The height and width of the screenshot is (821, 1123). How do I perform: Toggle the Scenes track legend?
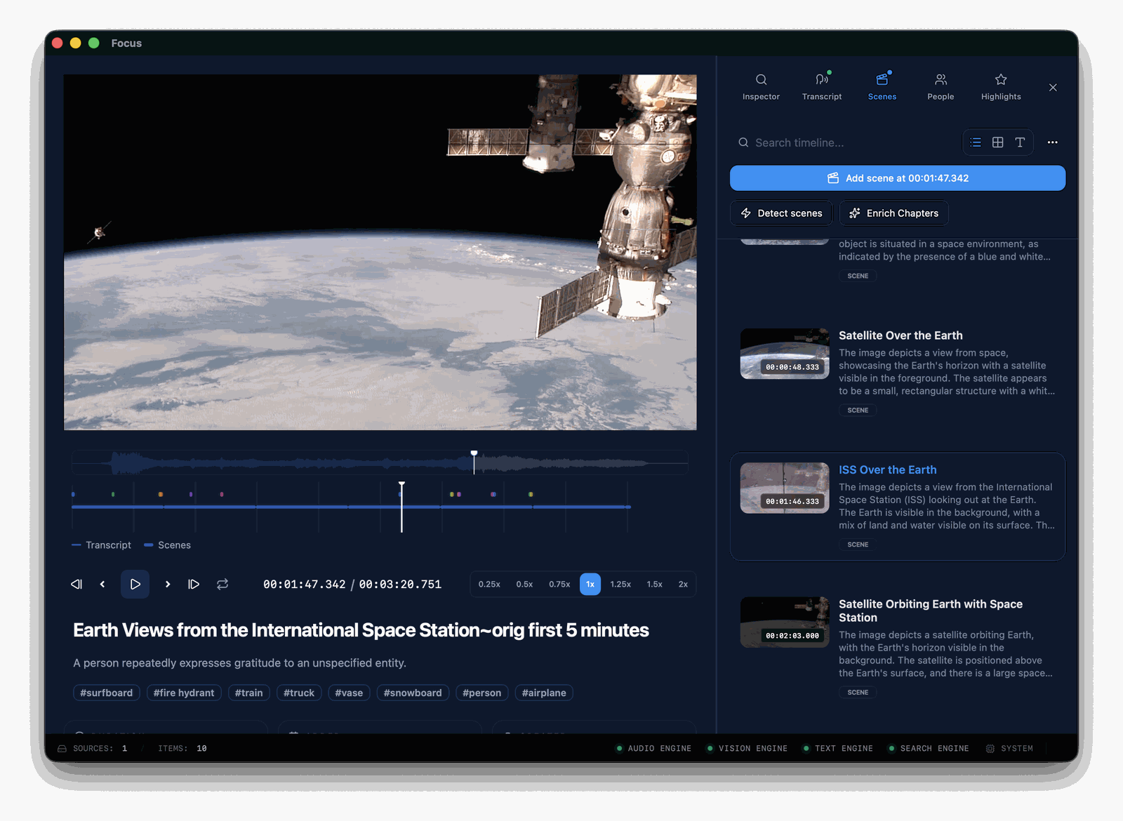coord(167,545)
